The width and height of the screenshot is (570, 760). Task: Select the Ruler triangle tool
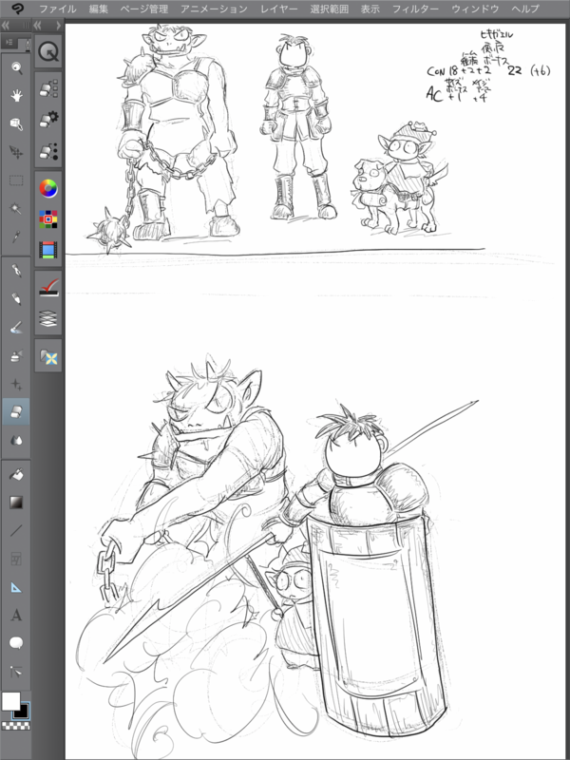[x=16, y=587]
